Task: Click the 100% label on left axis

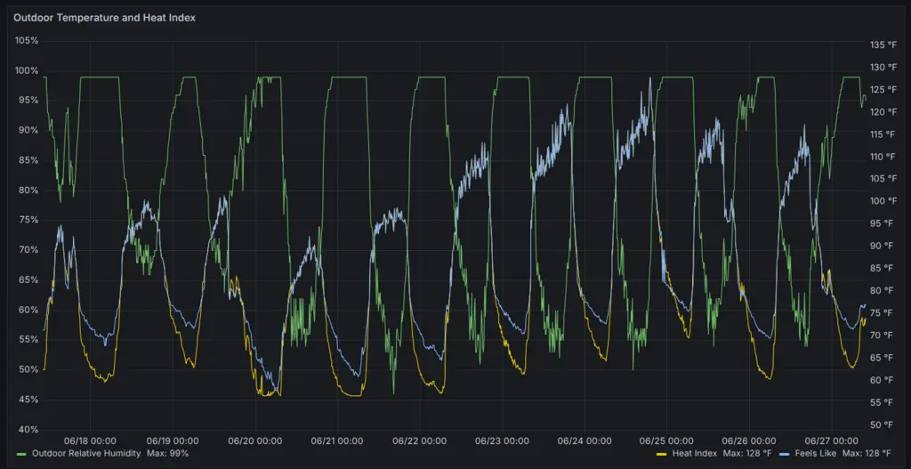Action: [x=27, y=70]
